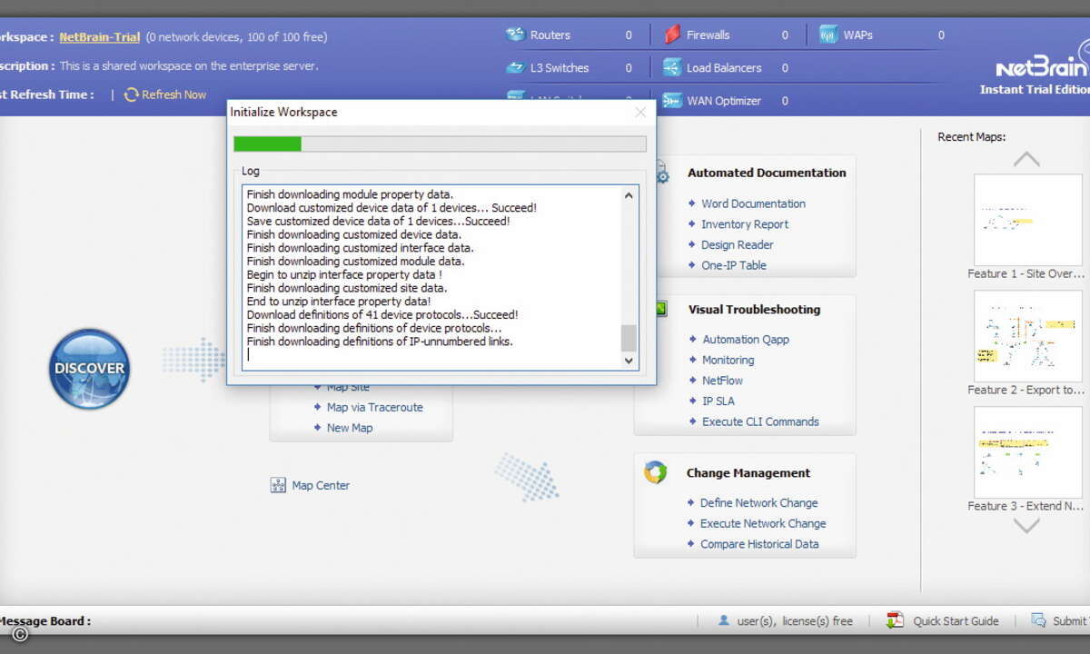Open the NetBrain-Trial workspace link
This screenshot has height=654, width=1090.
tap(100, 37)
